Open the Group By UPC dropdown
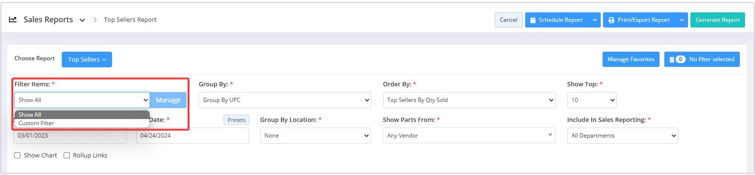Viewport: 755px width, 175px height. pos(285,100)
